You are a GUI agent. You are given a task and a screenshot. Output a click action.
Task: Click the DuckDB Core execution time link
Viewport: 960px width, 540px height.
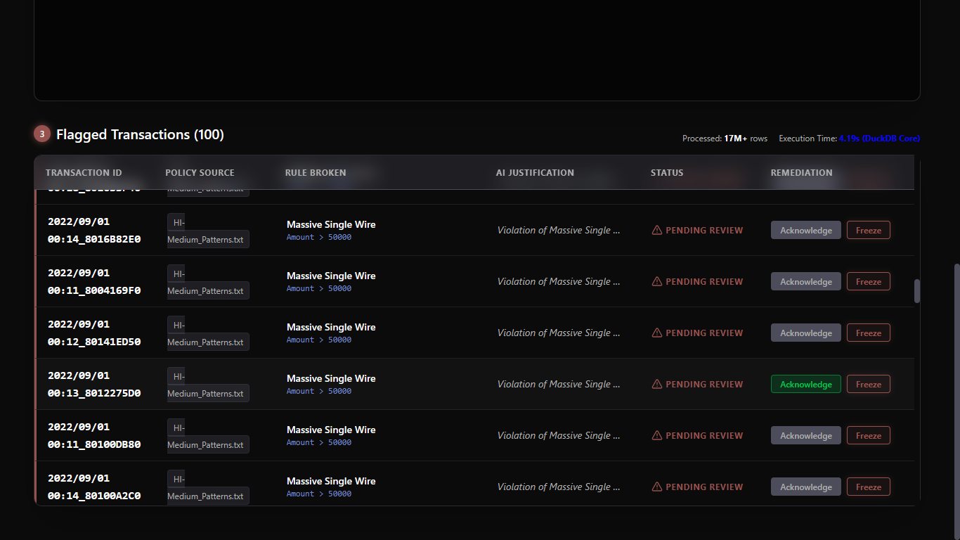(879, 139)
